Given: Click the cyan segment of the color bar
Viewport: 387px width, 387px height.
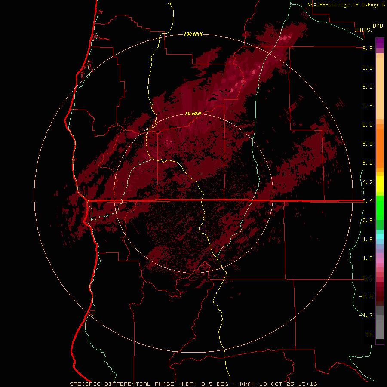Looking at the screenshot, I should pos(380,236).
